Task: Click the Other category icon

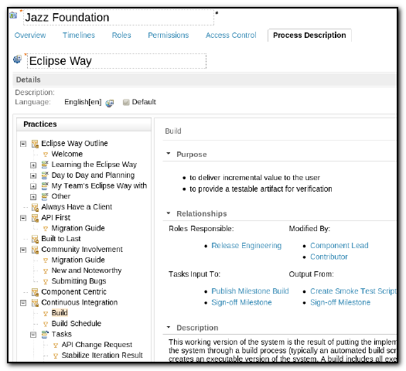Action: click(45, 196)
